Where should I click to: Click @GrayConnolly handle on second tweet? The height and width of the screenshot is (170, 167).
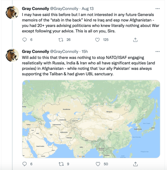point(64,51)
